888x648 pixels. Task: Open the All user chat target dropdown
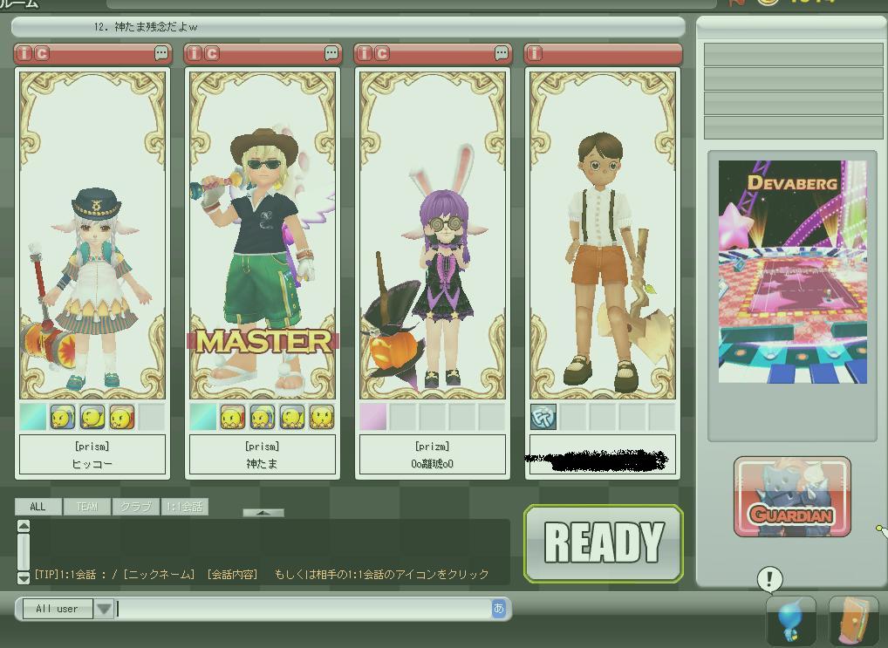104,609
